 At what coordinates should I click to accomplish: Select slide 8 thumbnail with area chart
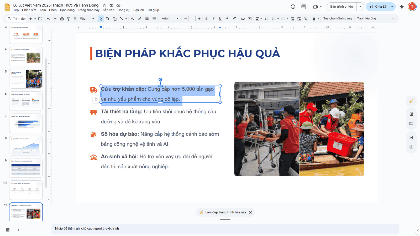tap(26, 146)
